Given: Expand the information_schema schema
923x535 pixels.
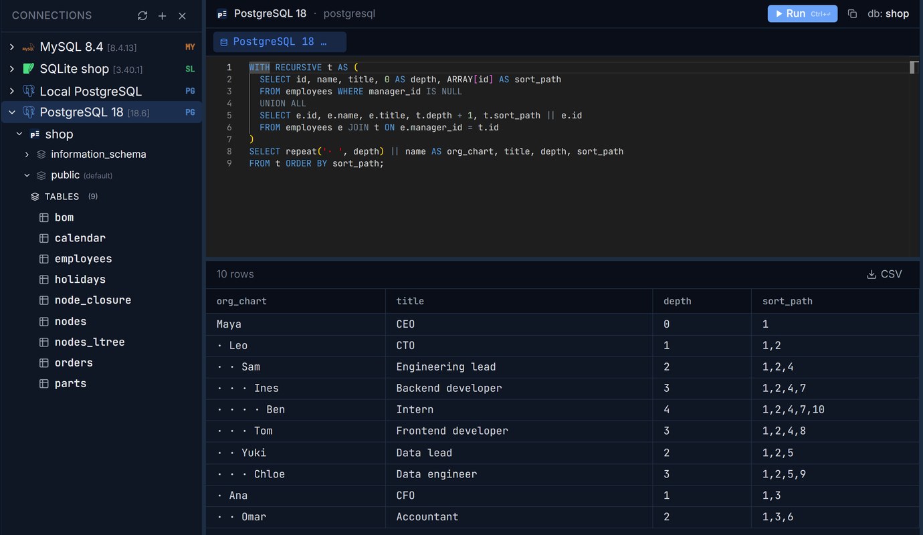Looking at the screenshot, I should pyautogui.click(x=27, y=154).
